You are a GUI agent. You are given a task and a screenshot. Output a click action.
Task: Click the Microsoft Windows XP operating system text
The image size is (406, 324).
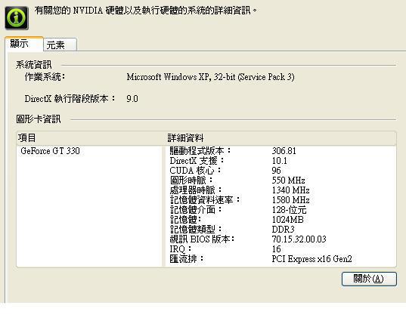(210, 77)
